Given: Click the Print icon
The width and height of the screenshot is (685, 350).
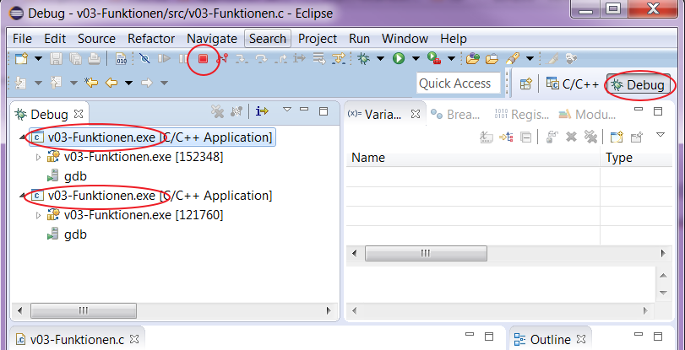Looking at the screenshot, I should pyautogui.click(x=95, y=58).
